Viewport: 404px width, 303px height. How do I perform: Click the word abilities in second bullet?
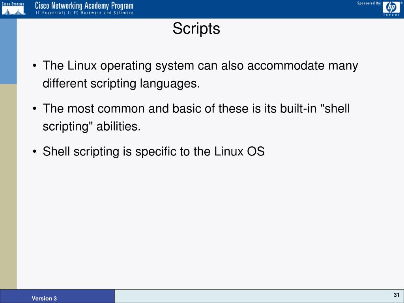click(118, 126)
